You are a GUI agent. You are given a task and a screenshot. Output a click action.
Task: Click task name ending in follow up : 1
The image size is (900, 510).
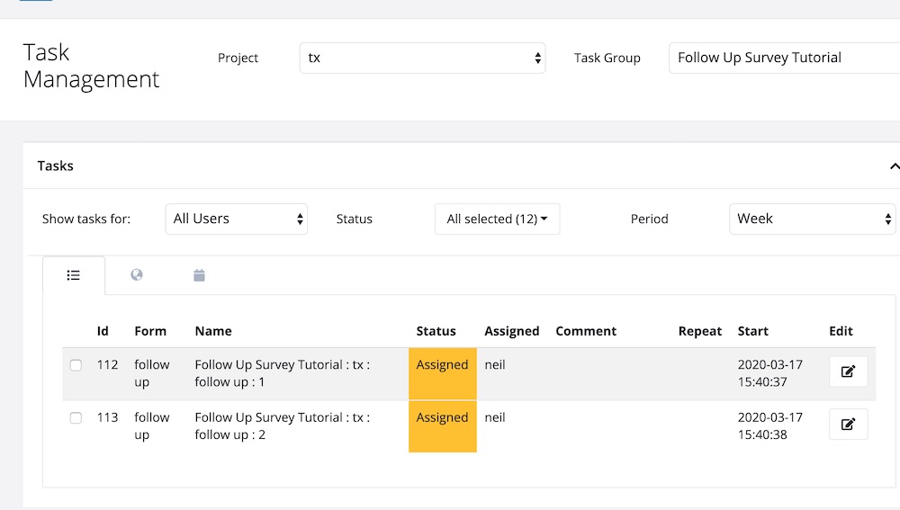(x=282, y=373)
